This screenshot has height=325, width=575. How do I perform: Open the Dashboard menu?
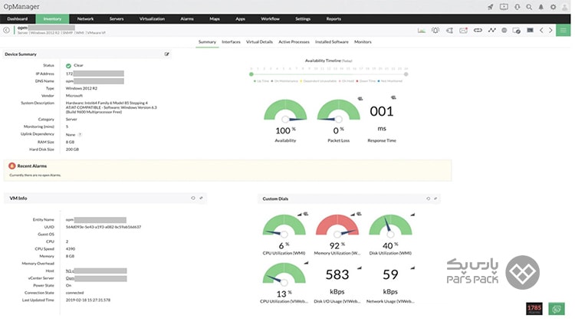[17, 18]
